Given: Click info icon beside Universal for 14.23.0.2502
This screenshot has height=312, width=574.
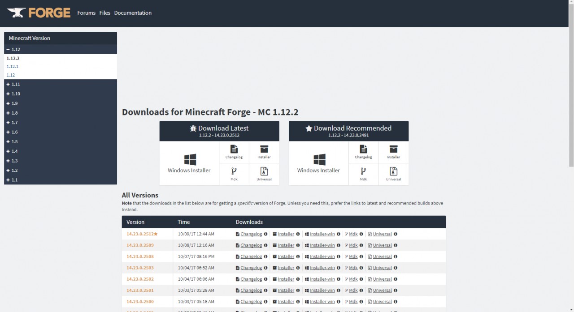Looking at the screenshot, I should tap(396, 279).
